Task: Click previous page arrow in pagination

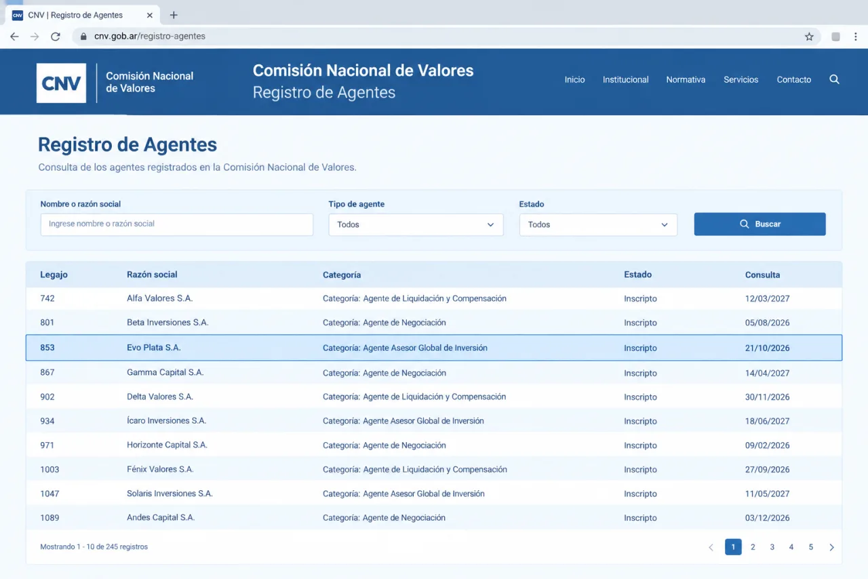Action: coord(711,547)
